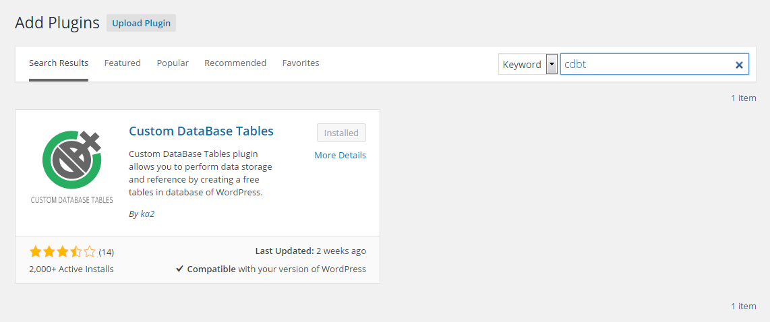Open the Custom DataBase Tables title link
The image size is (770, 322).
tap(201, 131)
